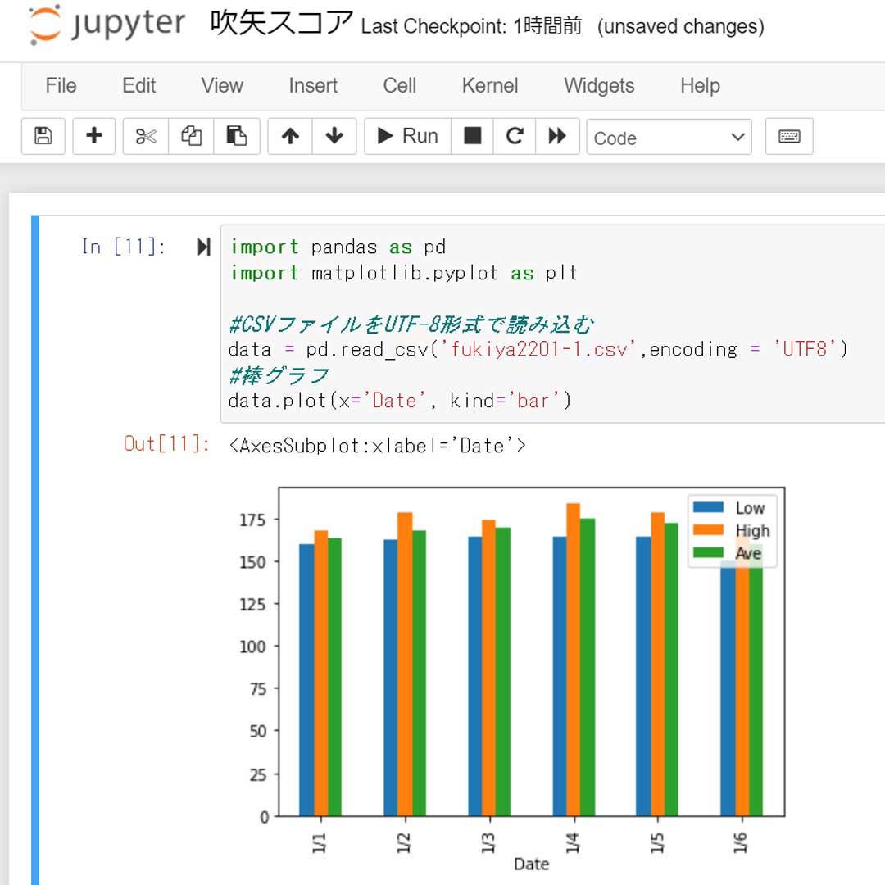This screenshot has height=885, width=885.
Task: Click the Date x-axis label
Action: tap(531, 865)
